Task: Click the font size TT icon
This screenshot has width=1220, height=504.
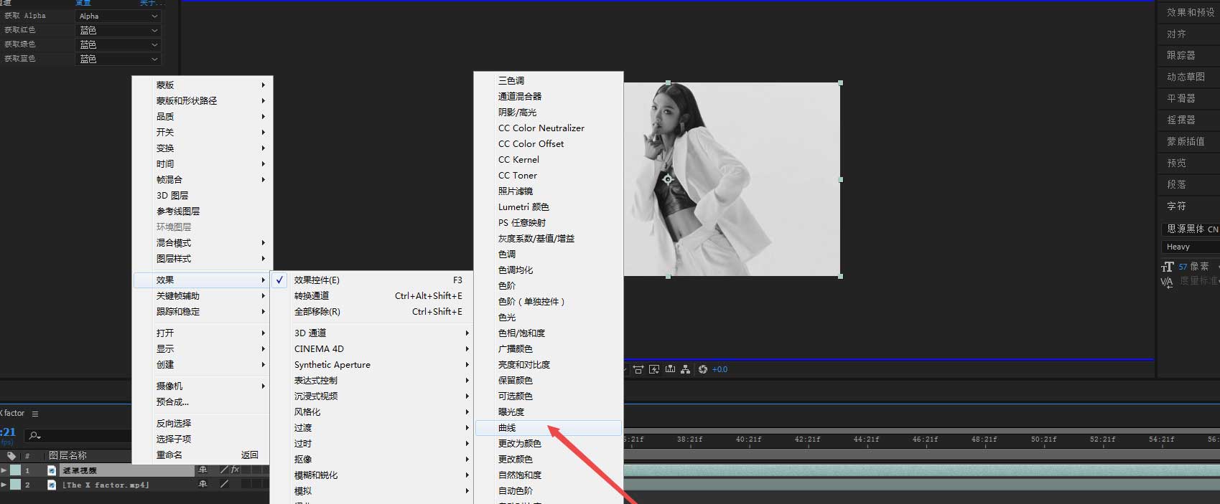Action: click(x=1168, y=267)
